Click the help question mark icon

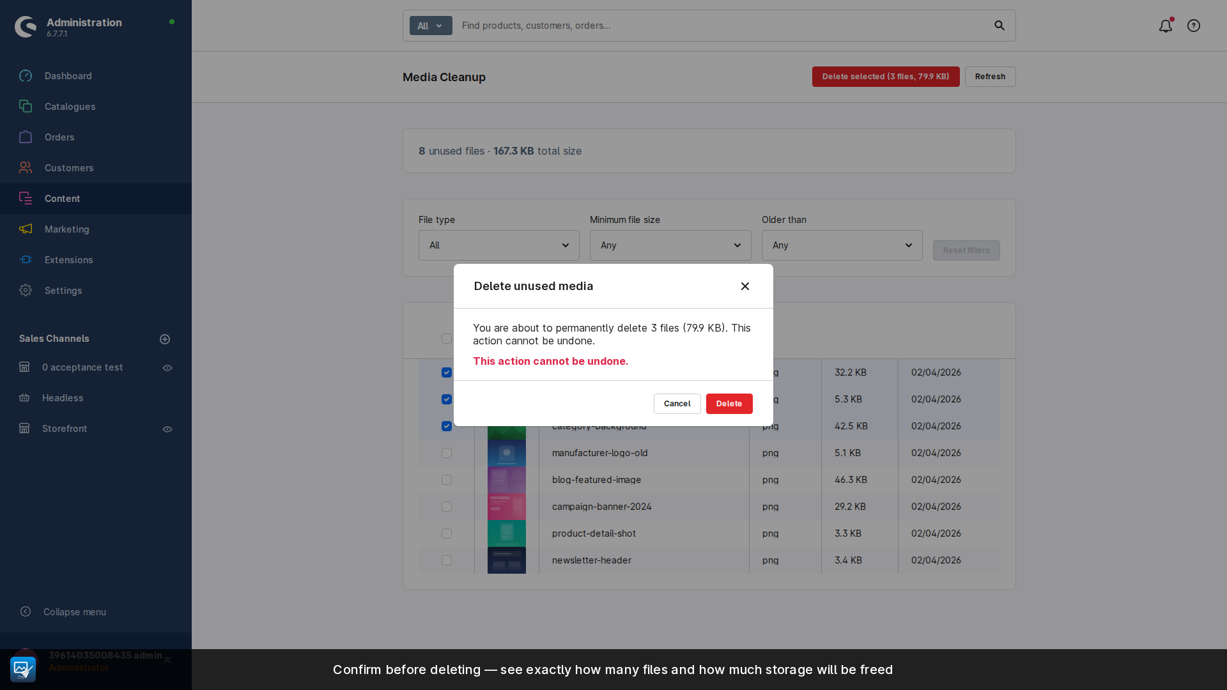[1193, 26]
